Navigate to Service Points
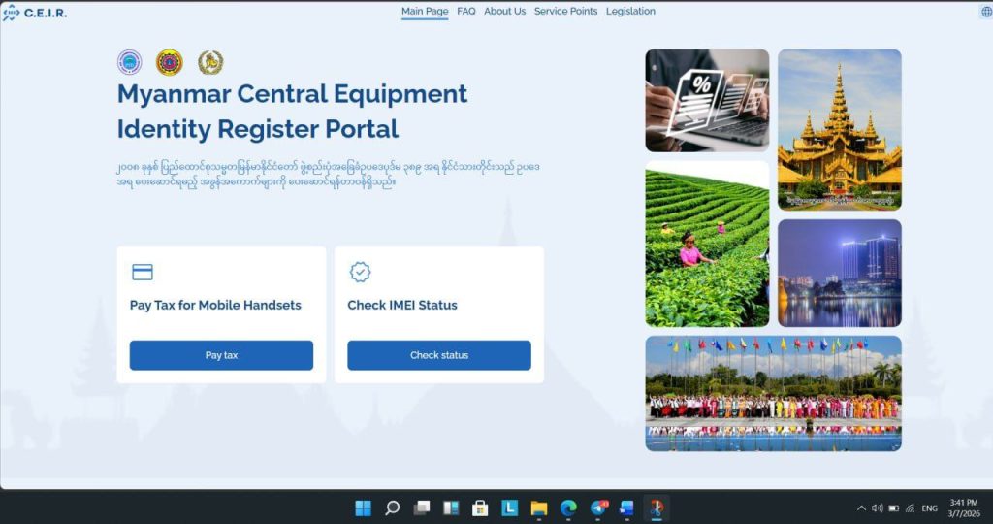This screenshot has width=993, height=524. pyautogui.click(x=565, y=12)
